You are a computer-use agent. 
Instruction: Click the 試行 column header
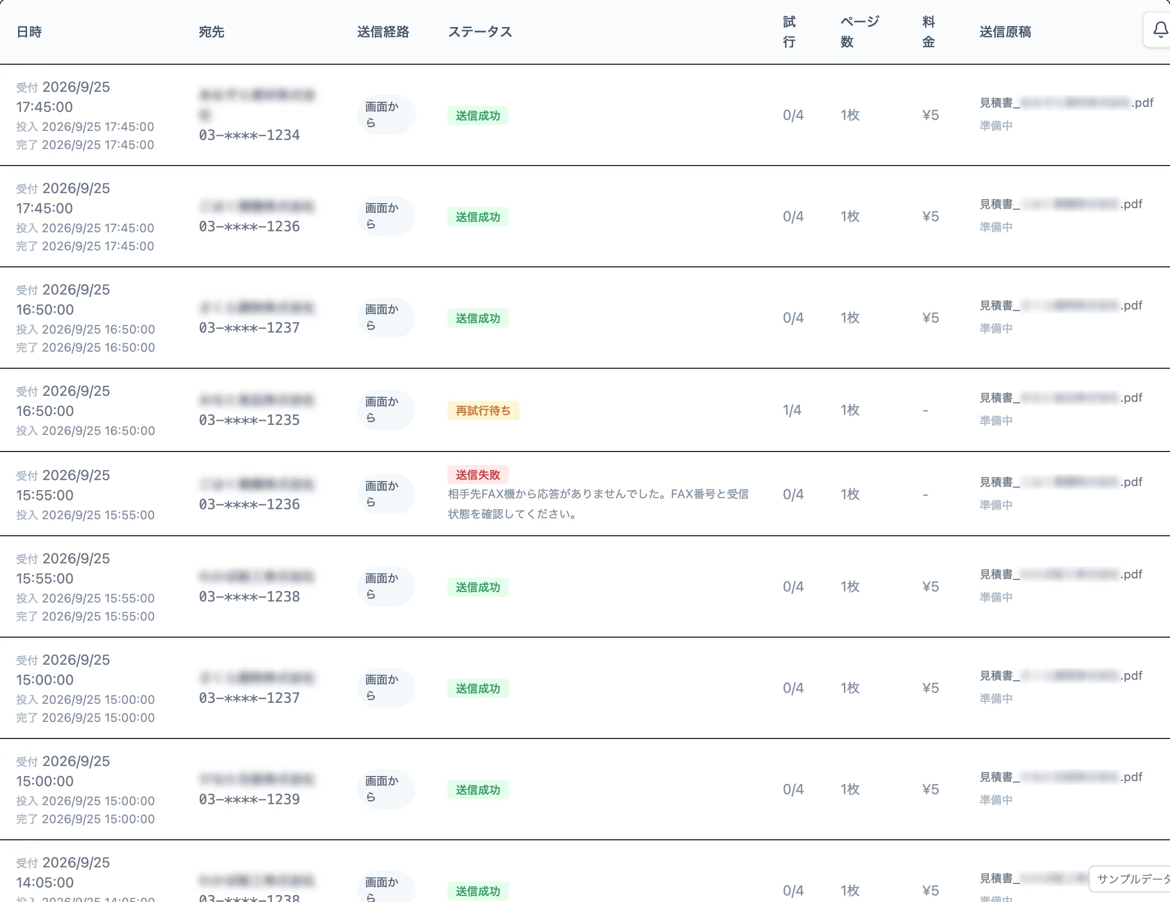tap(789, 32)
